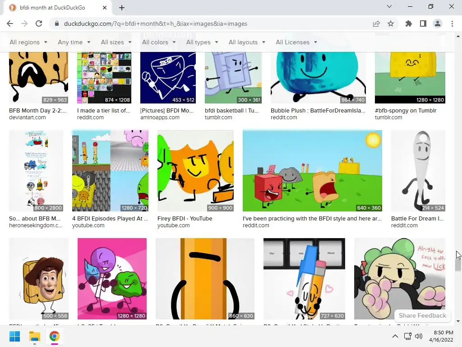
Task: Open 'Battle For Dream I...' result title
Action: 417,218
